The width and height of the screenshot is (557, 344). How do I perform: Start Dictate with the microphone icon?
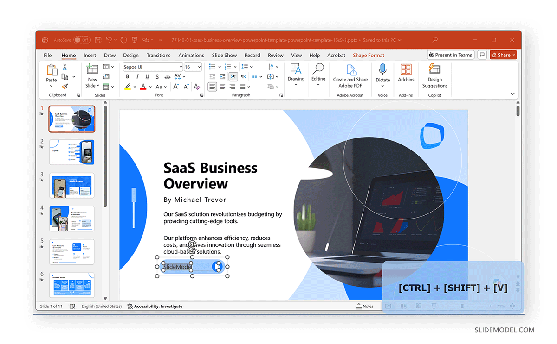point(382,69)
